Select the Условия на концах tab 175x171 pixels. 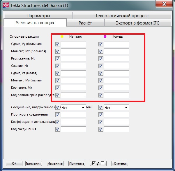point(35,23)
